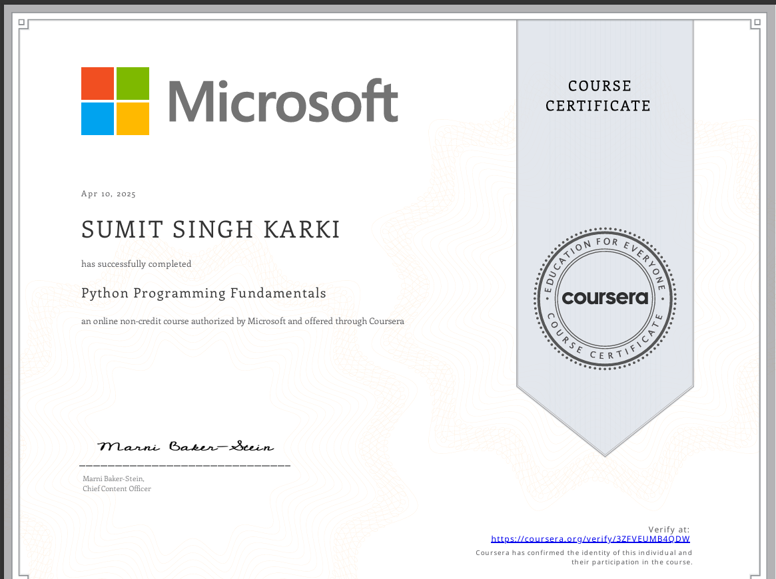Click the online non-credit course description line
776x579 pixels.
[x=242, y=321]
